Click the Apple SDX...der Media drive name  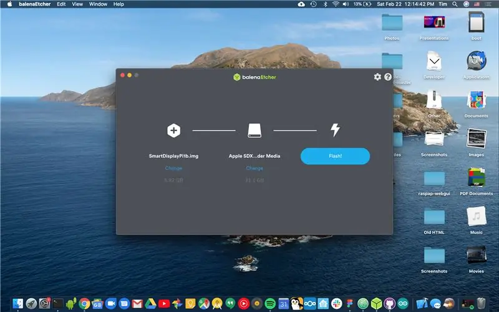coord(254,156)
